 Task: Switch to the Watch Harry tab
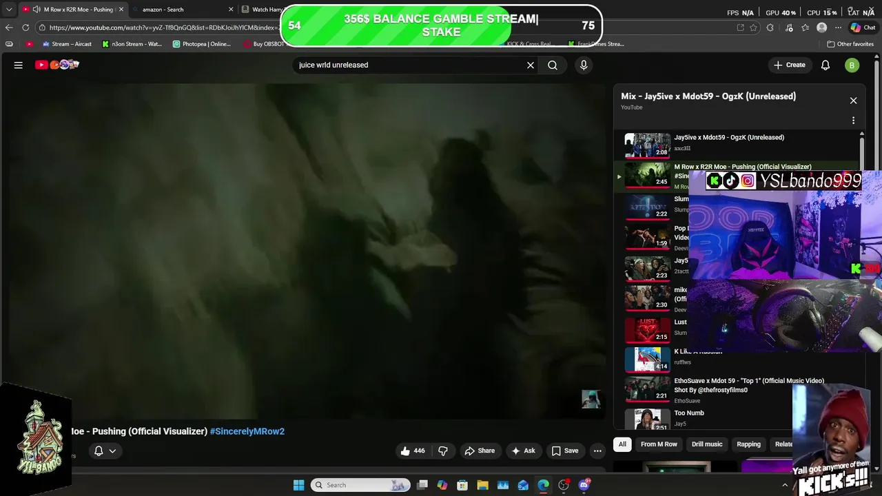click(262, 10)
